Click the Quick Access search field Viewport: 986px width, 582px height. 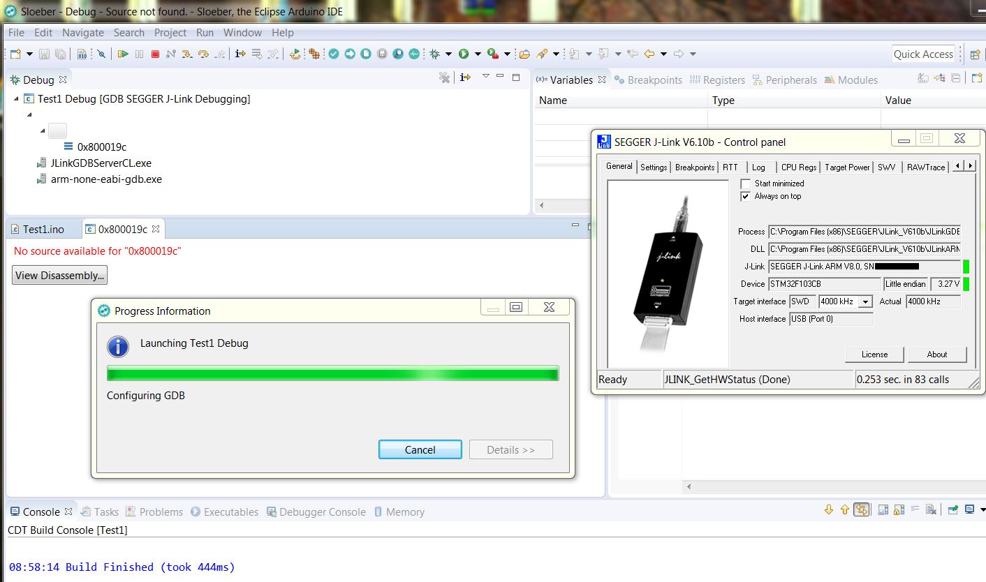click(x=923, y=54)
